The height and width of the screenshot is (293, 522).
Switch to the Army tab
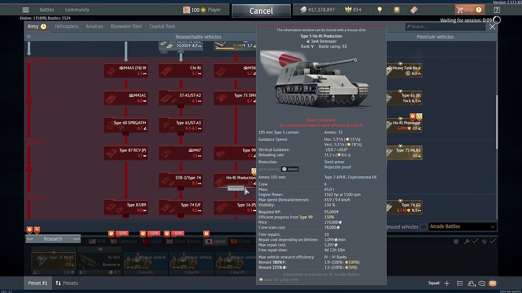tap(37, 26)
